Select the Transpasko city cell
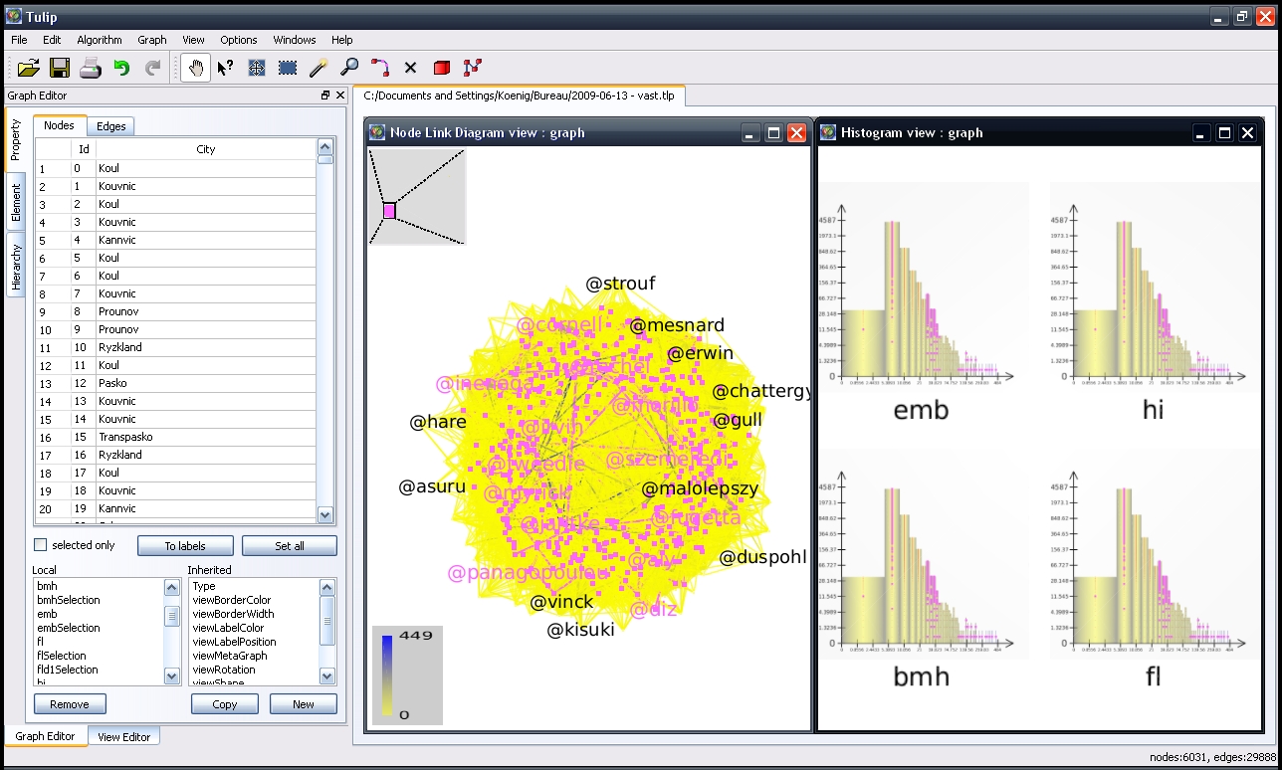Screen dimensions: 1282x770 tap(206, 437)
